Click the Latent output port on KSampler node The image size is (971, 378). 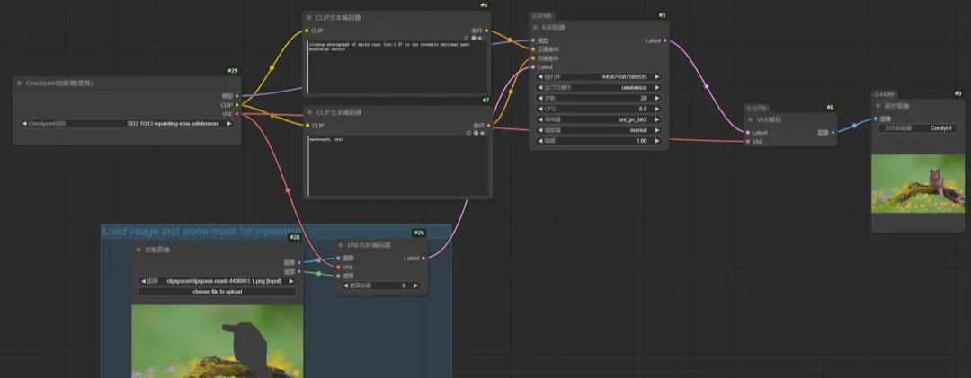coord(664,40)
